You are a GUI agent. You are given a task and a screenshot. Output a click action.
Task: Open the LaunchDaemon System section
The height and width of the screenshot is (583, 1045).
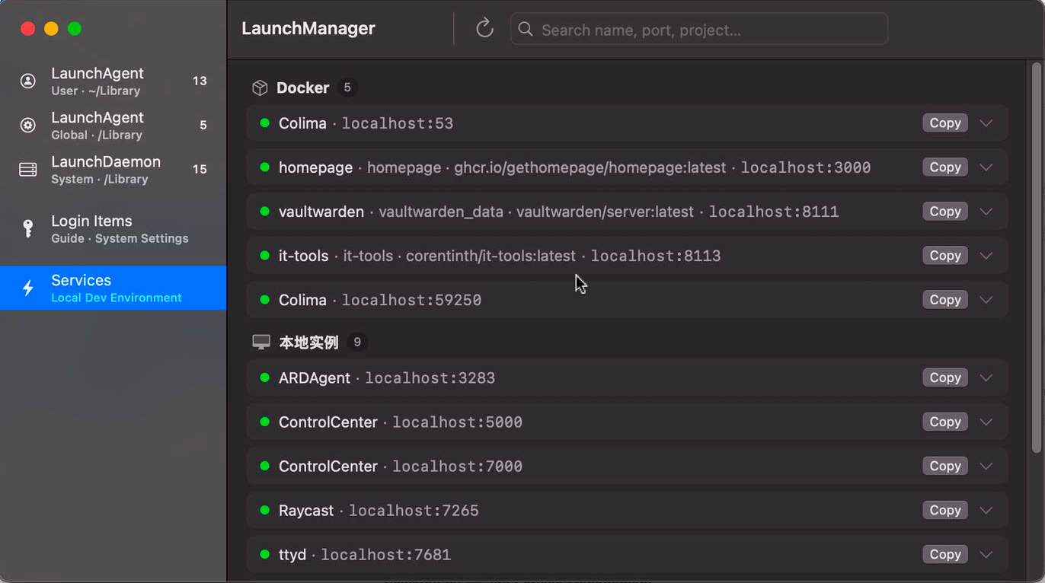113,169
